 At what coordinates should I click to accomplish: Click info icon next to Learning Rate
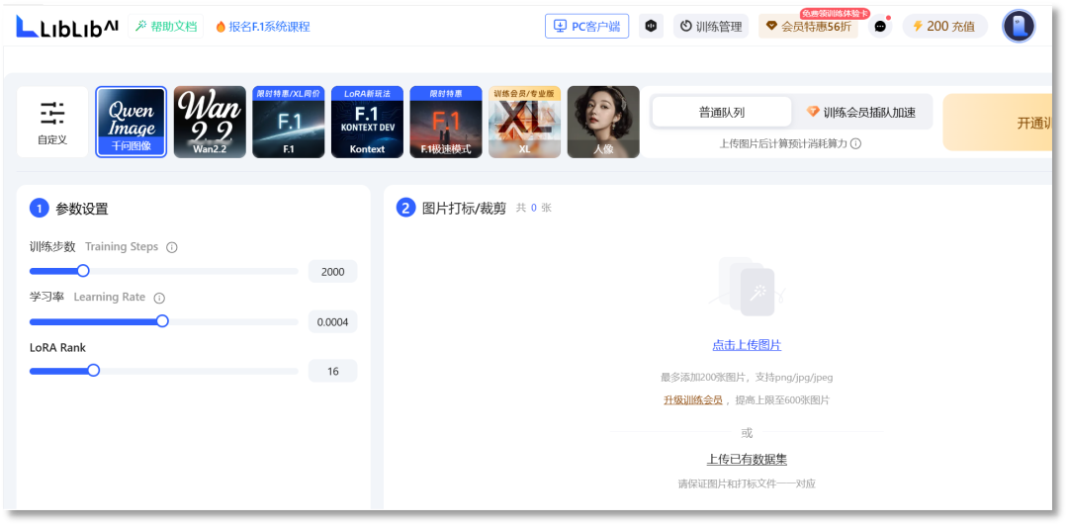[x=159, y=298]
